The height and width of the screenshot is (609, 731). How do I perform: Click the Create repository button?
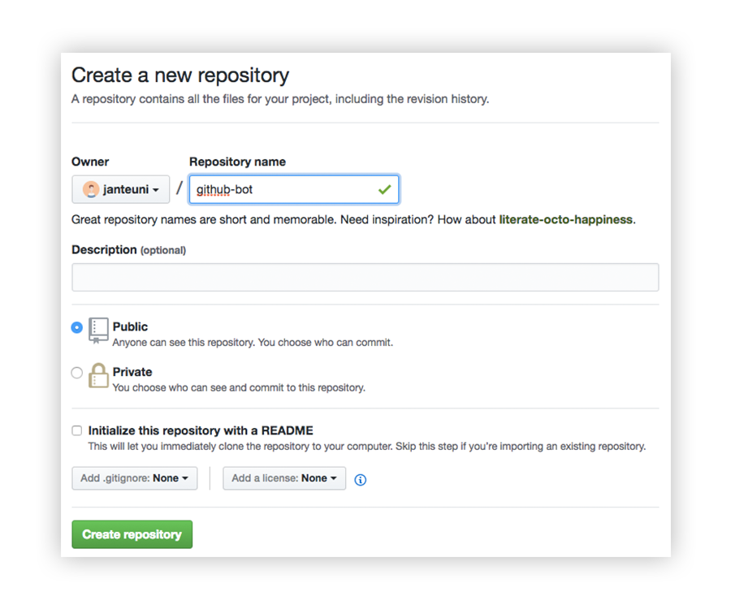(x=132, y=534)
